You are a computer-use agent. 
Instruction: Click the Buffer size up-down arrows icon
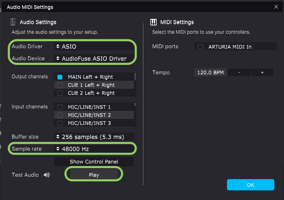[x=58, y=137]
